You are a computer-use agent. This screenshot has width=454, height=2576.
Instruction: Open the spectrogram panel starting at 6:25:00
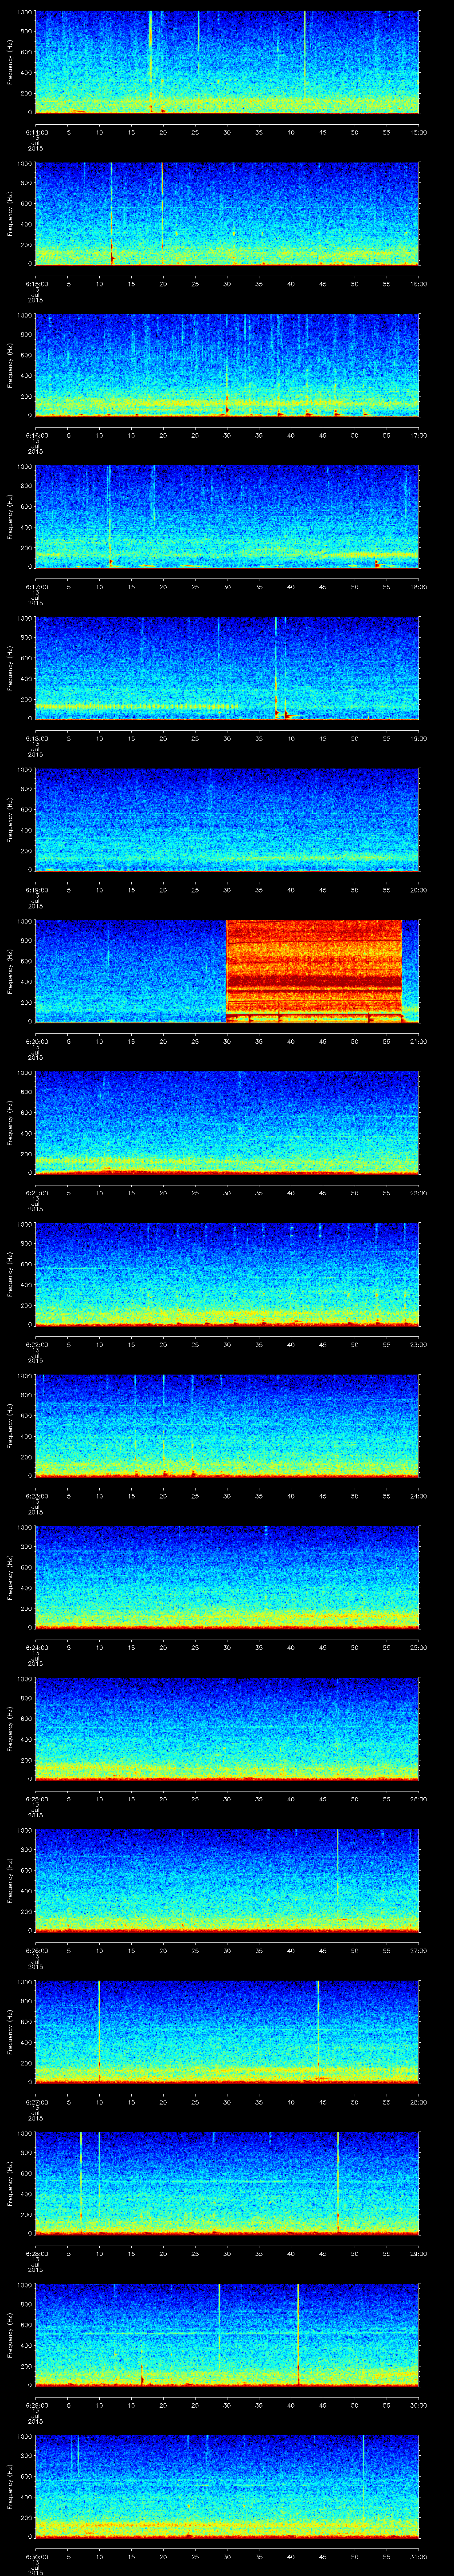click(227, 1728)
